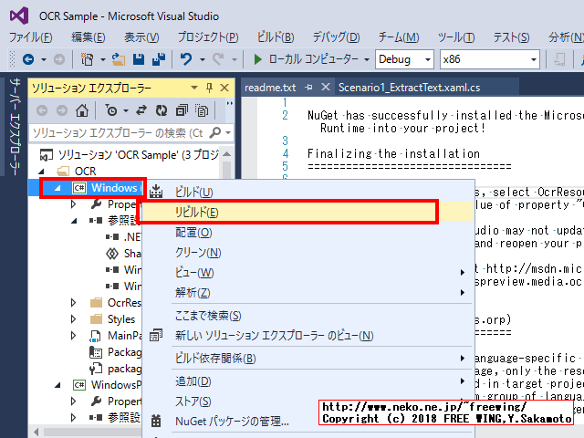Open the 表示(V) menu
Viewport: 584px width, 438px height.
pos(141,36)
